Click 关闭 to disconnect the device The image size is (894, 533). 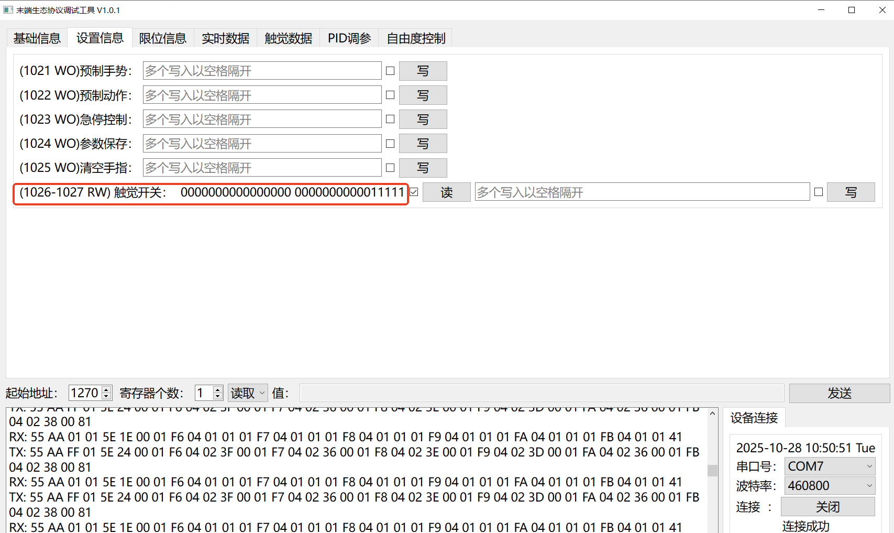click(827, 506)
